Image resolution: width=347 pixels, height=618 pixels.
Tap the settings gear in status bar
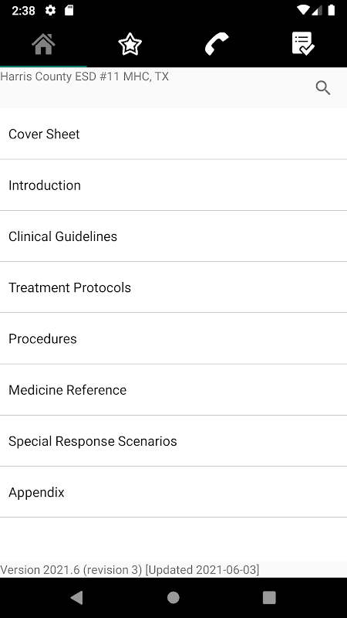(x=50, y=10)
